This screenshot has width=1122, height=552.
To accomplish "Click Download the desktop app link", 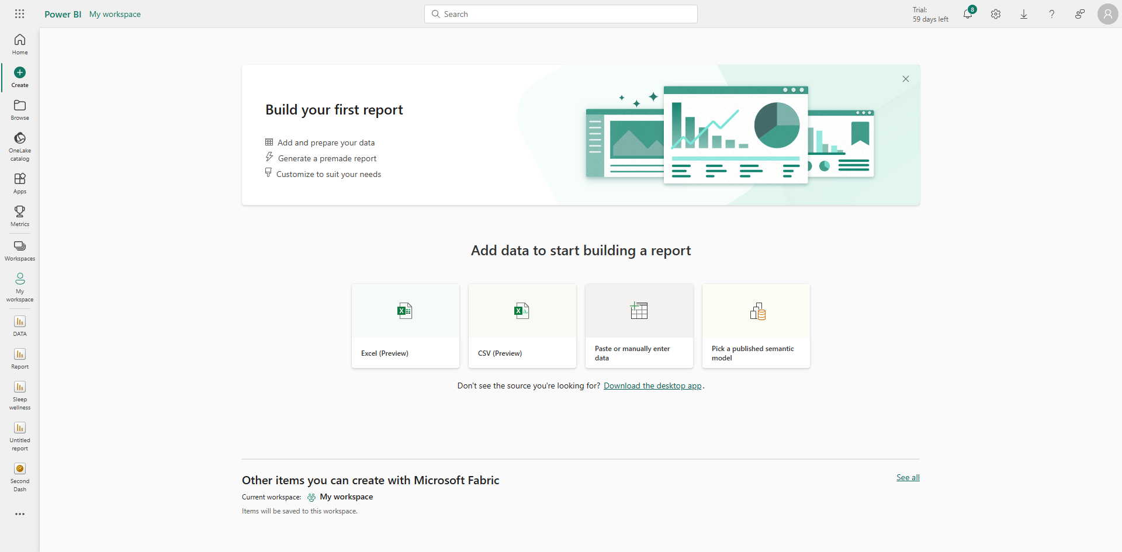I will click(x=653, y=386).
